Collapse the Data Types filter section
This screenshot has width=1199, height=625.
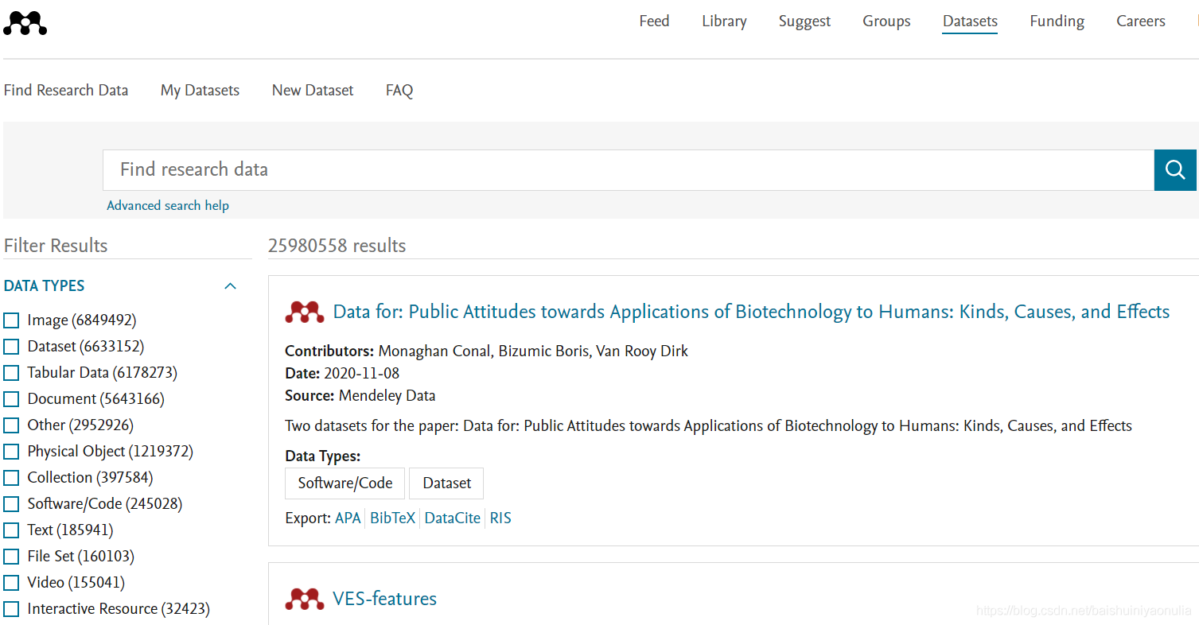point(231,285)
